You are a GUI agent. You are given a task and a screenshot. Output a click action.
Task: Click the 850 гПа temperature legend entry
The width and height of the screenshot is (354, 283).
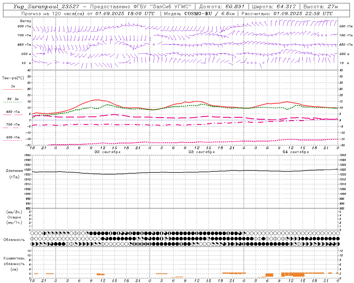pos(13,112)
